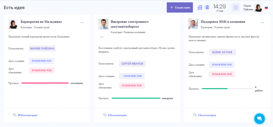Click the red отклонена progress bar
Viewport: 273px width, 127px height.
[45, 83]
